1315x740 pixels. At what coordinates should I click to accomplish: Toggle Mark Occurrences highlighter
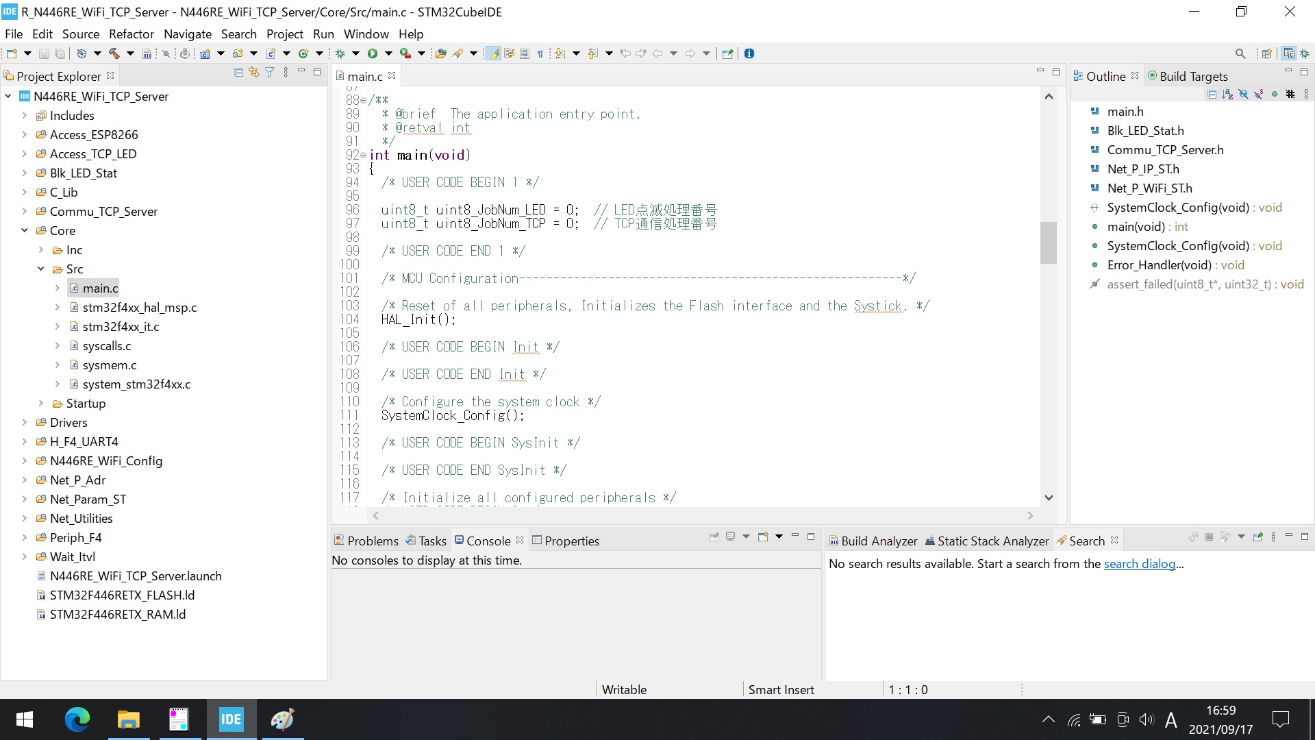click(x=492, y=53)
